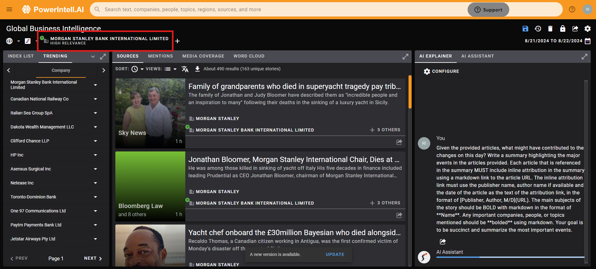Open Jonathan Bloomer Morgan Stanley article
This screenshot has height=269, width=596.
(294, 160)
